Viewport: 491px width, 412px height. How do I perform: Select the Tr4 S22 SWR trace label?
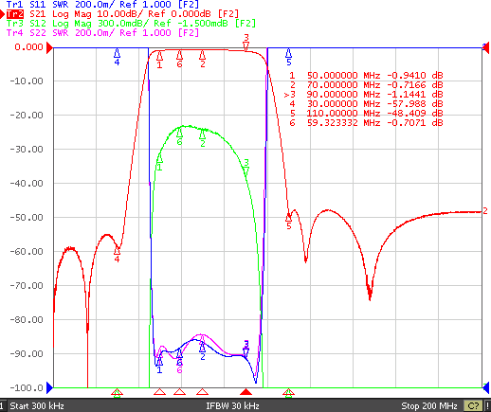102,33
